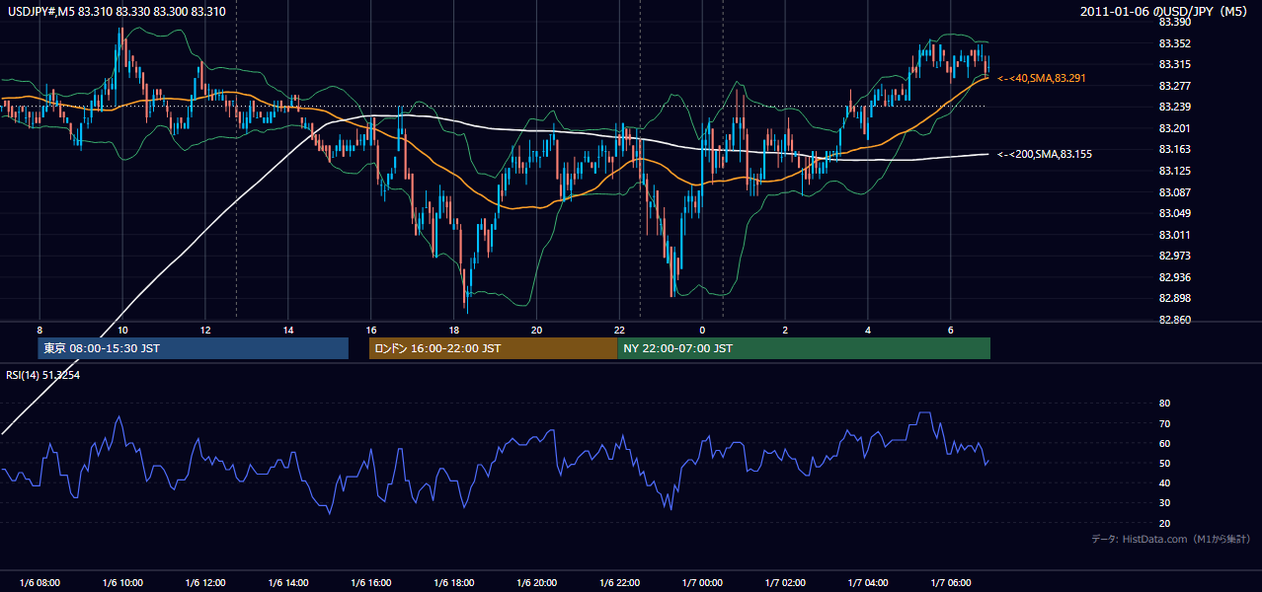This screenshot has width=1262, height=592.
Task: Click the NY 22:00-07:00 JST session bar
Action: 804,348
